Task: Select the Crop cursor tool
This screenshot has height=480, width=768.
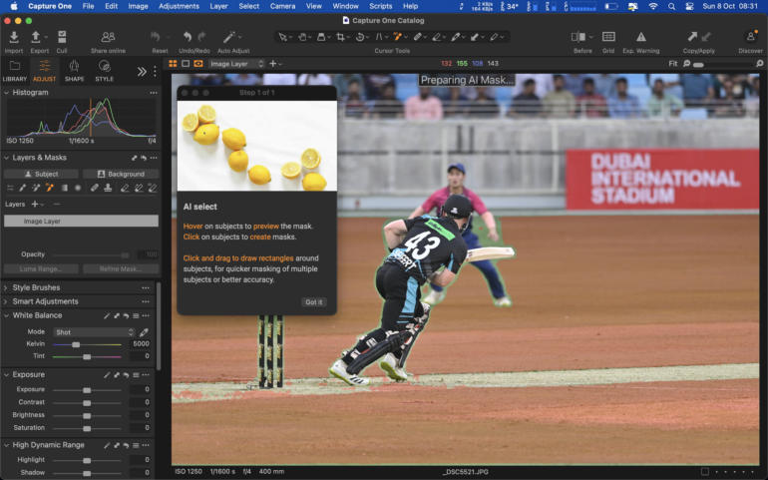Action: (340, 37)
